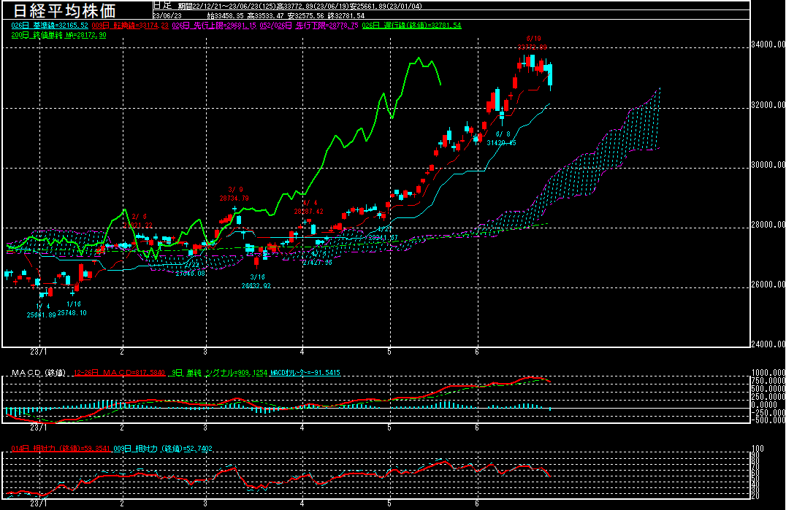This screenshot has width=786, height=510.
Task: Click the 23/1 month label on price chart
Action: 39,352
